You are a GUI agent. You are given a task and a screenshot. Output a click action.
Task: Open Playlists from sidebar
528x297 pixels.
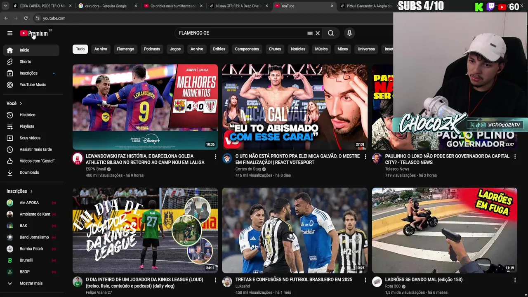click(x=31, y=126)
